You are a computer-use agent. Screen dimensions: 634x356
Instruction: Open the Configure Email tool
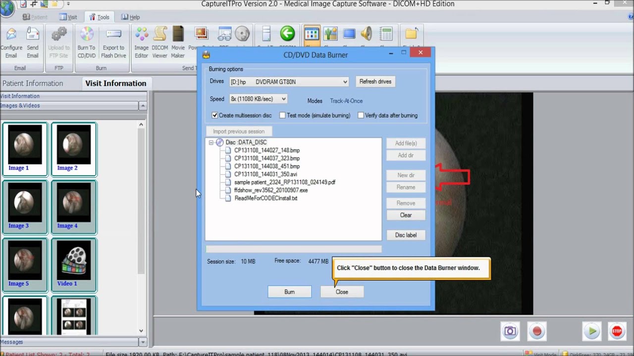point(11,43)
